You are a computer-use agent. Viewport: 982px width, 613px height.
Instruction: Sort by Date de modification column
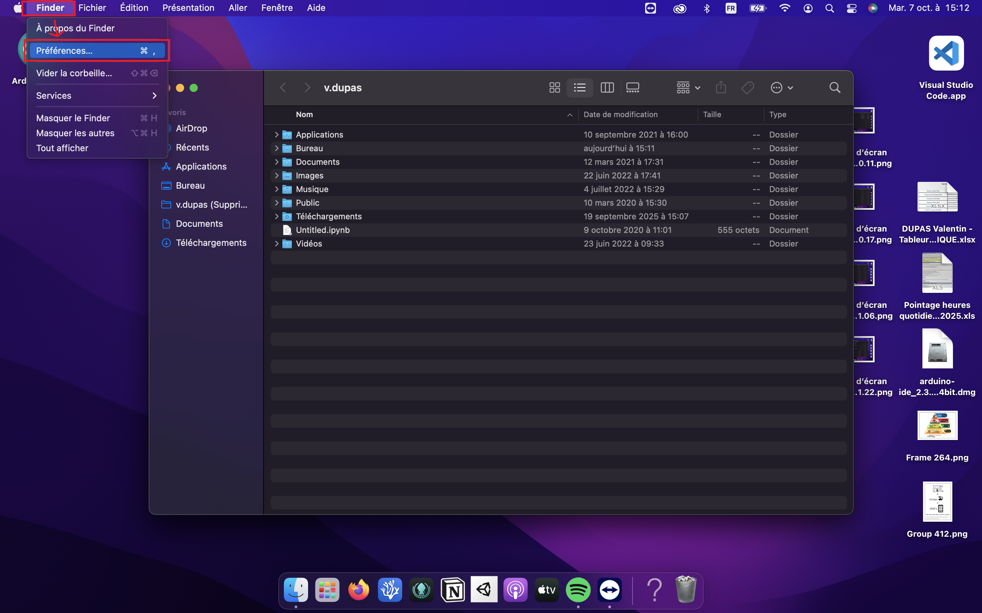(x=620, y=115)
